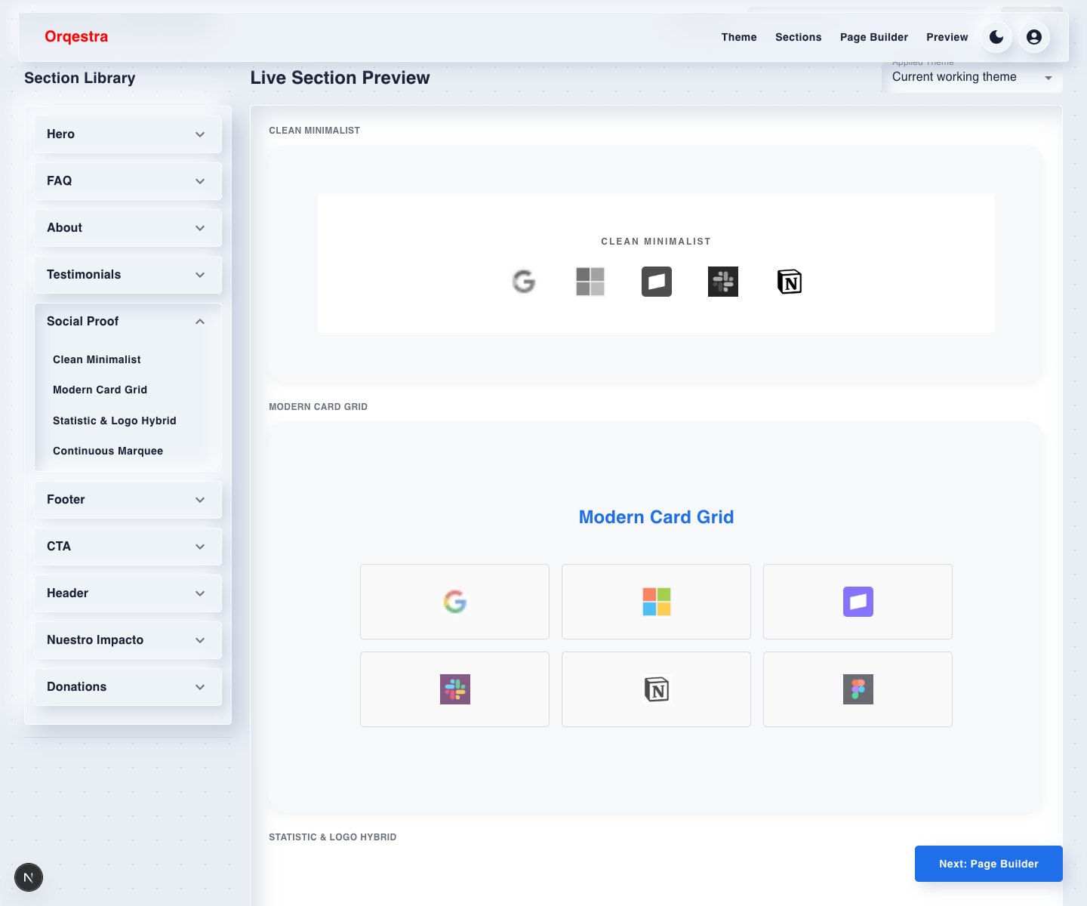Click the Live Section Preview heading
Screen dimensions: 1087x906
(340, 78)
